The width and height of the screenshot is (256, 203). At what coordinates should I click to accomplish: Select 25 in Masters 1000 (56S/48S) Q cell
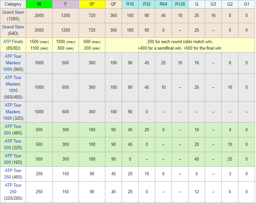coord(197,87)
